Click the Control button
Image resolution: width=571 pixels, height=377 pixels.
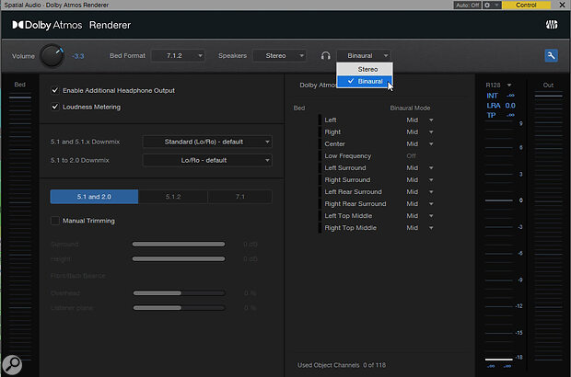[x=526, y=6]
